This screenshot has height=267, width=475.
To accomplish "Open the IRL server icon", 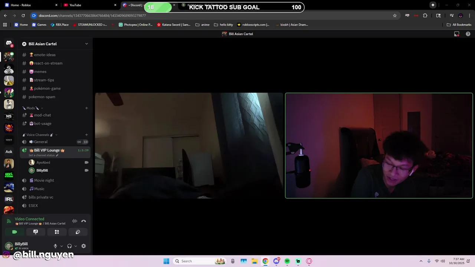I will [x=9, y=199].
